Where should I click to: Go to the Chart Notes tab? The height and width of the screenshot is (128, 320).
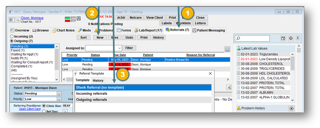[x=63, y=30]
